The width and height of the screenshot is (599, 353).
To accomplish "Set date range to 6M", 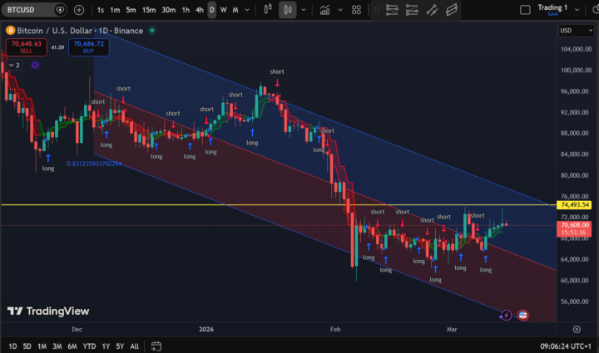I will coord(72,346).
